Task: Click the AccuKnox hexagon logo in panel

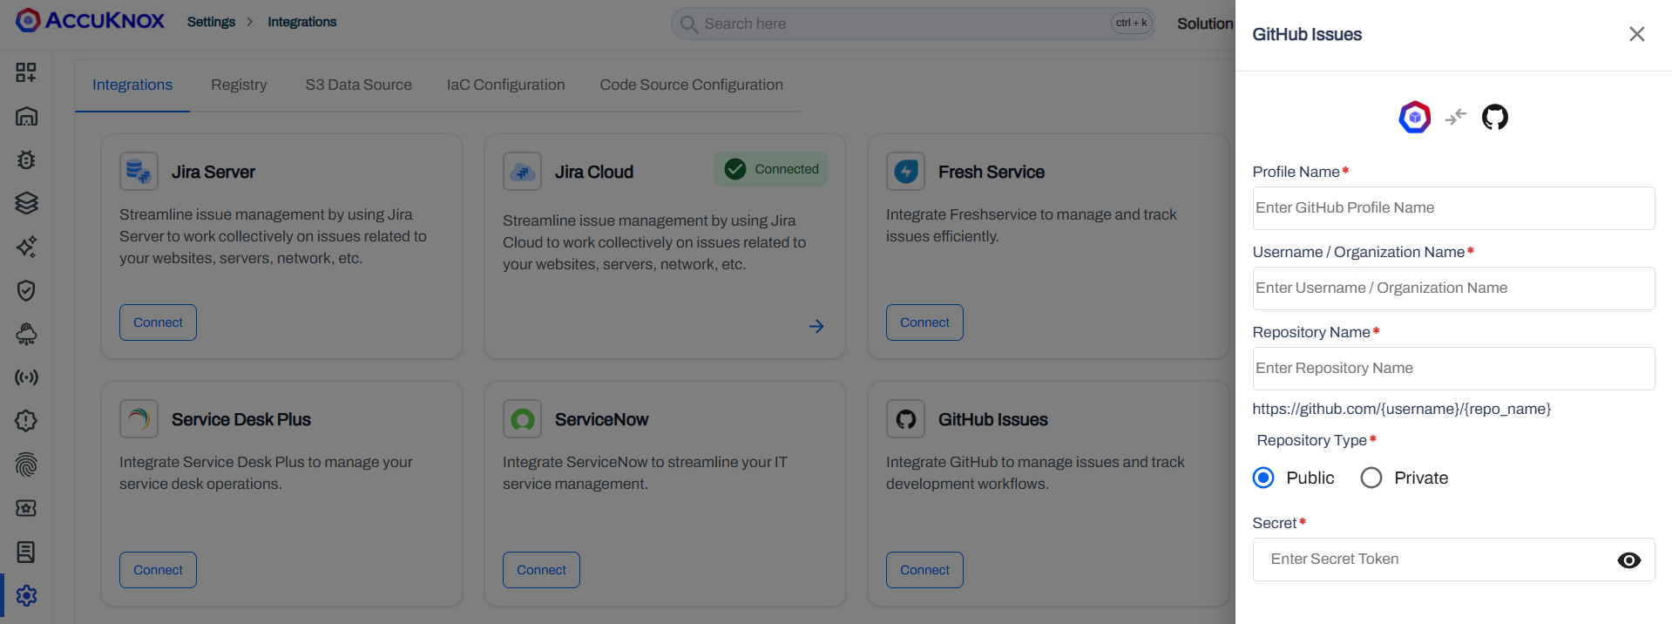Action: coord(1415,117)
